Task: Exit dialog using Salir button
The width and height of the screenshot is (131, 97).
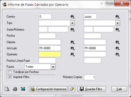Action: (119, 89)
